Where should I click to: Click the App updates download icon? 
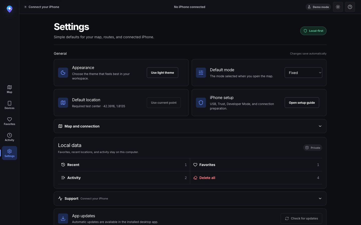click(63, 218)
